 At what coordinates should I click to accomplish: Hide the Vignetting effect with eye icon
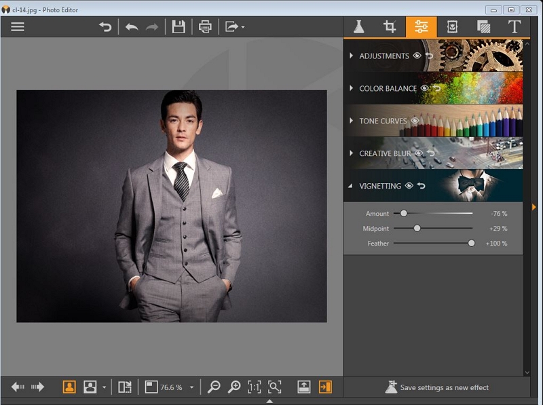coord(409,186)
